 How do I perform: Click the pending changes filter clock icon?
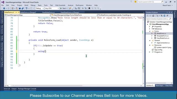click(x=157, y=16)
